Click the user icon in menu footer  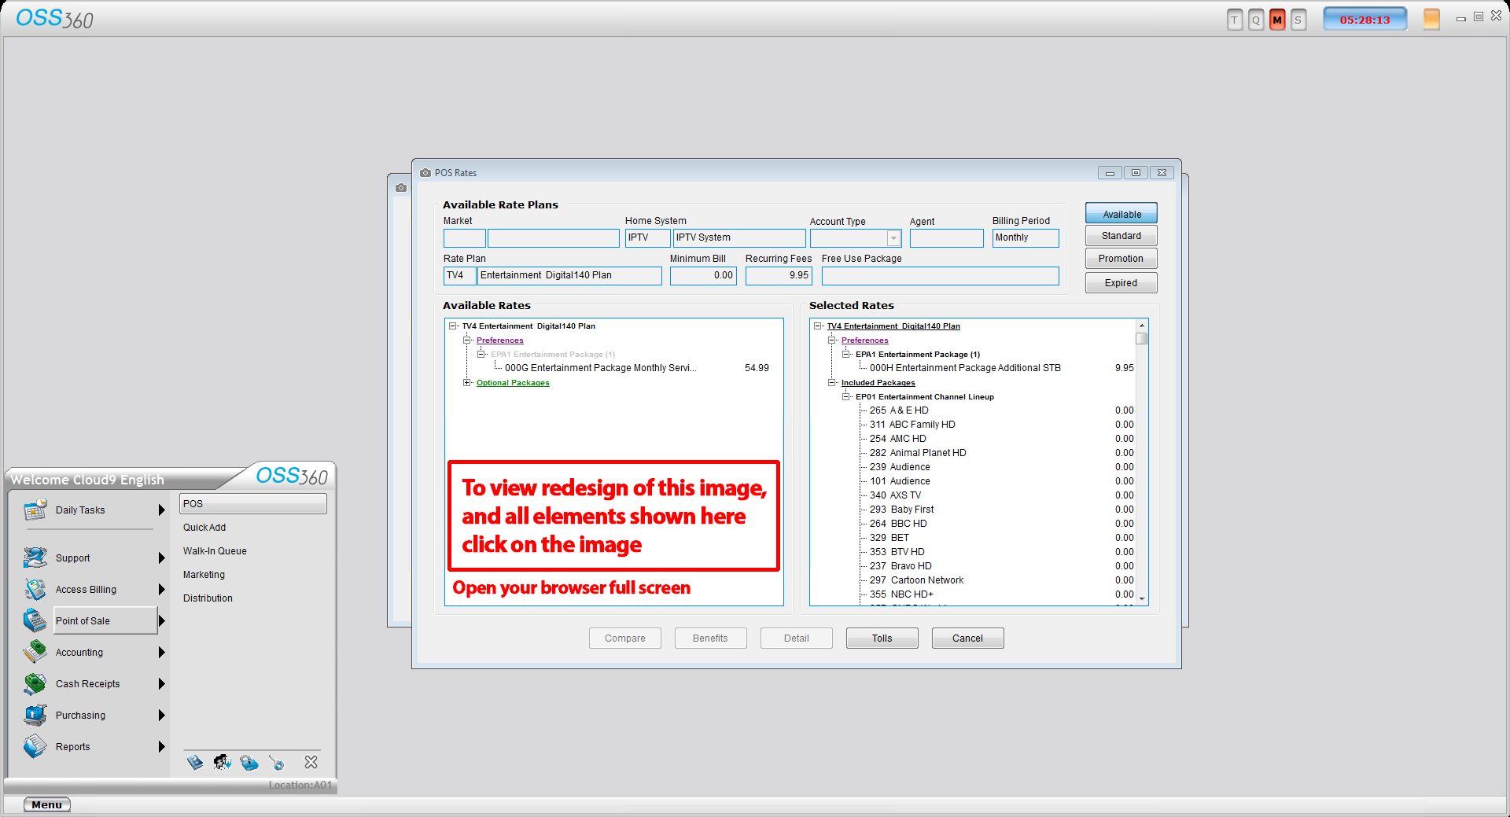pyautogui.click(x=223, y=762)
